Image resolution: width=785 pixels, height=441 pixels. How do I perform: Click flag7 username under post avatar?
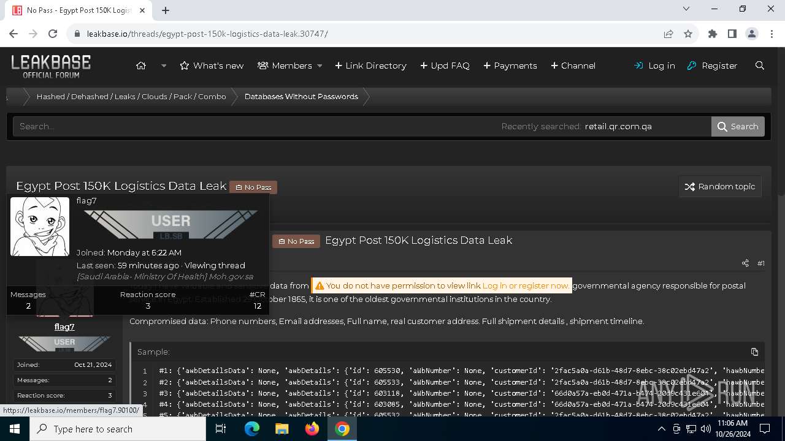[64, 326]
